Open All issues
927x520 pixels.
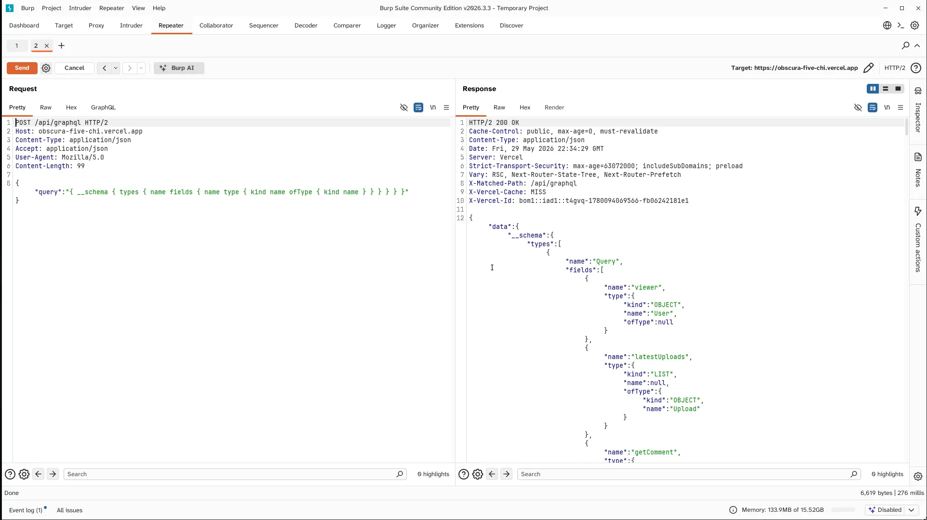(x=69, y=510)
